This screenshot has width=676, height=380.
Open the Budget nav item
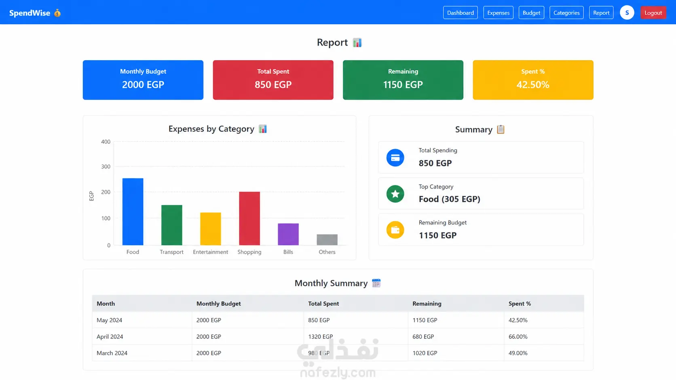(x=531, y=13)
